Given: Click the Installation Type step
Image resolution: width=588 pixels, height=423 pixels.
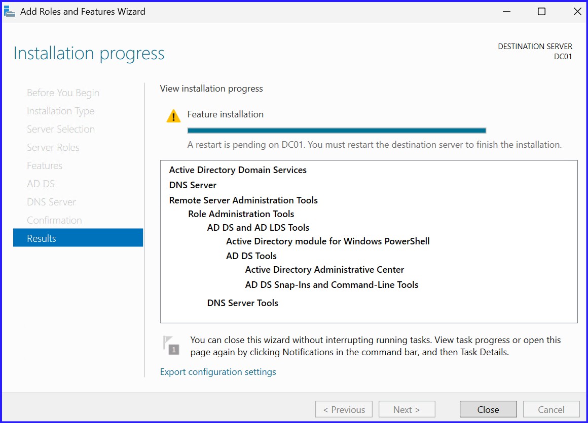Looking at the screenshot, I should 60,111.
